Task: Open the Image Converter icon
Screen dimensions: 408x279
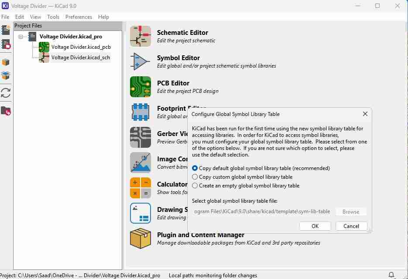Action: pos(141,163)
